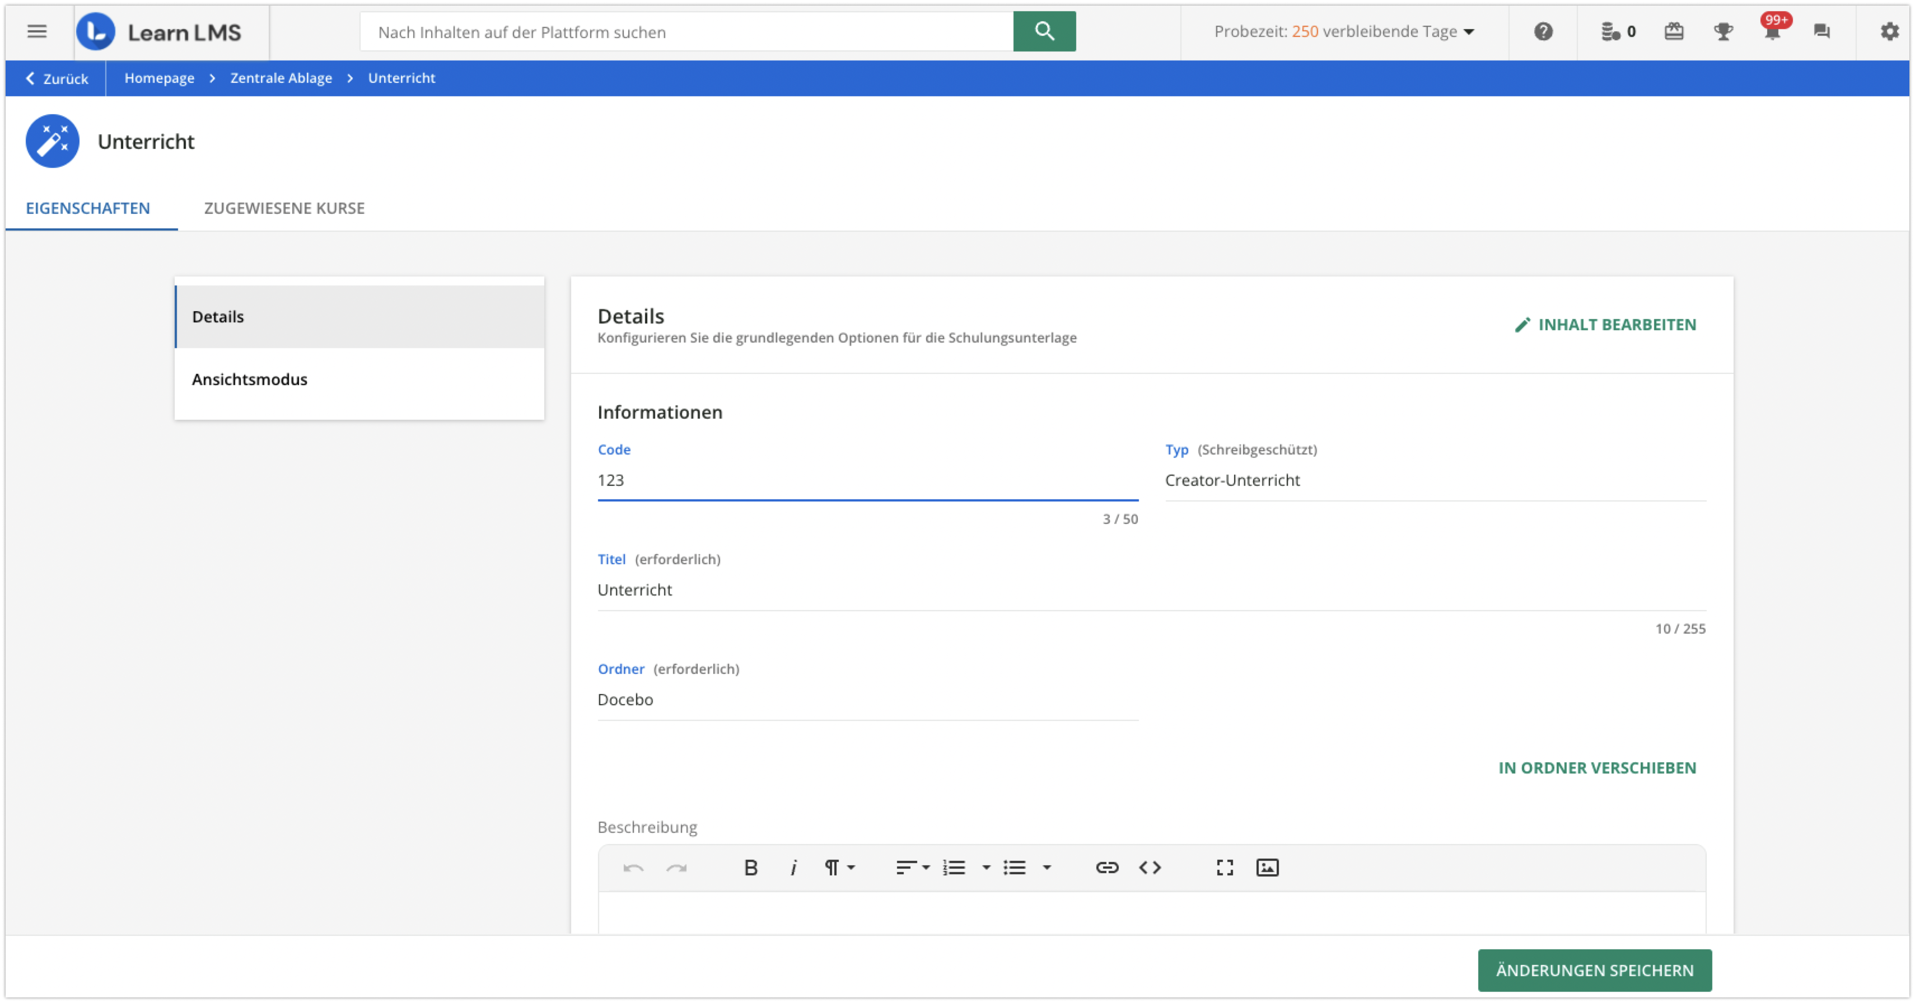Open the rewards gift icon
The image size is (1915, 1003).
pos(1674,31)
